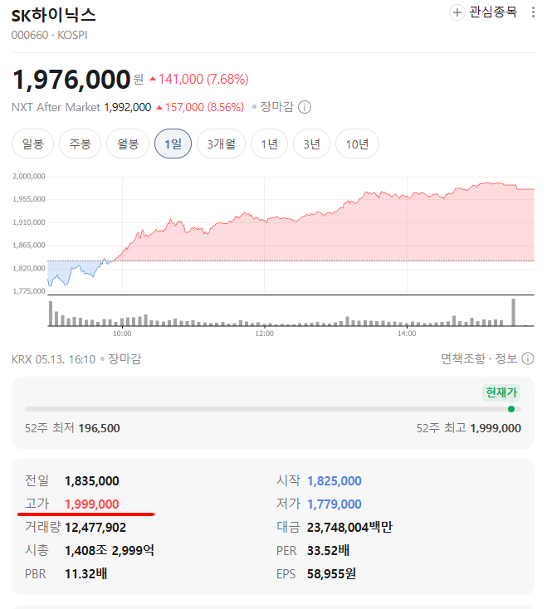This screenshot has width=547, height=609.
Task: Click the change value 141,000 (7.68%)
Action: tap(199, 79)
